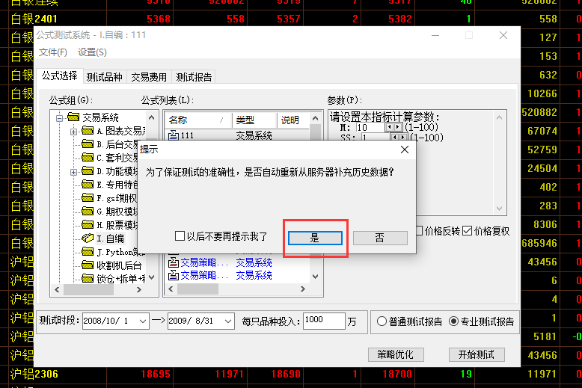Open the start date 2008/10/1 dropdown
Image resolution: width=582 pixels, height=388 pixels.
[143, 321]
